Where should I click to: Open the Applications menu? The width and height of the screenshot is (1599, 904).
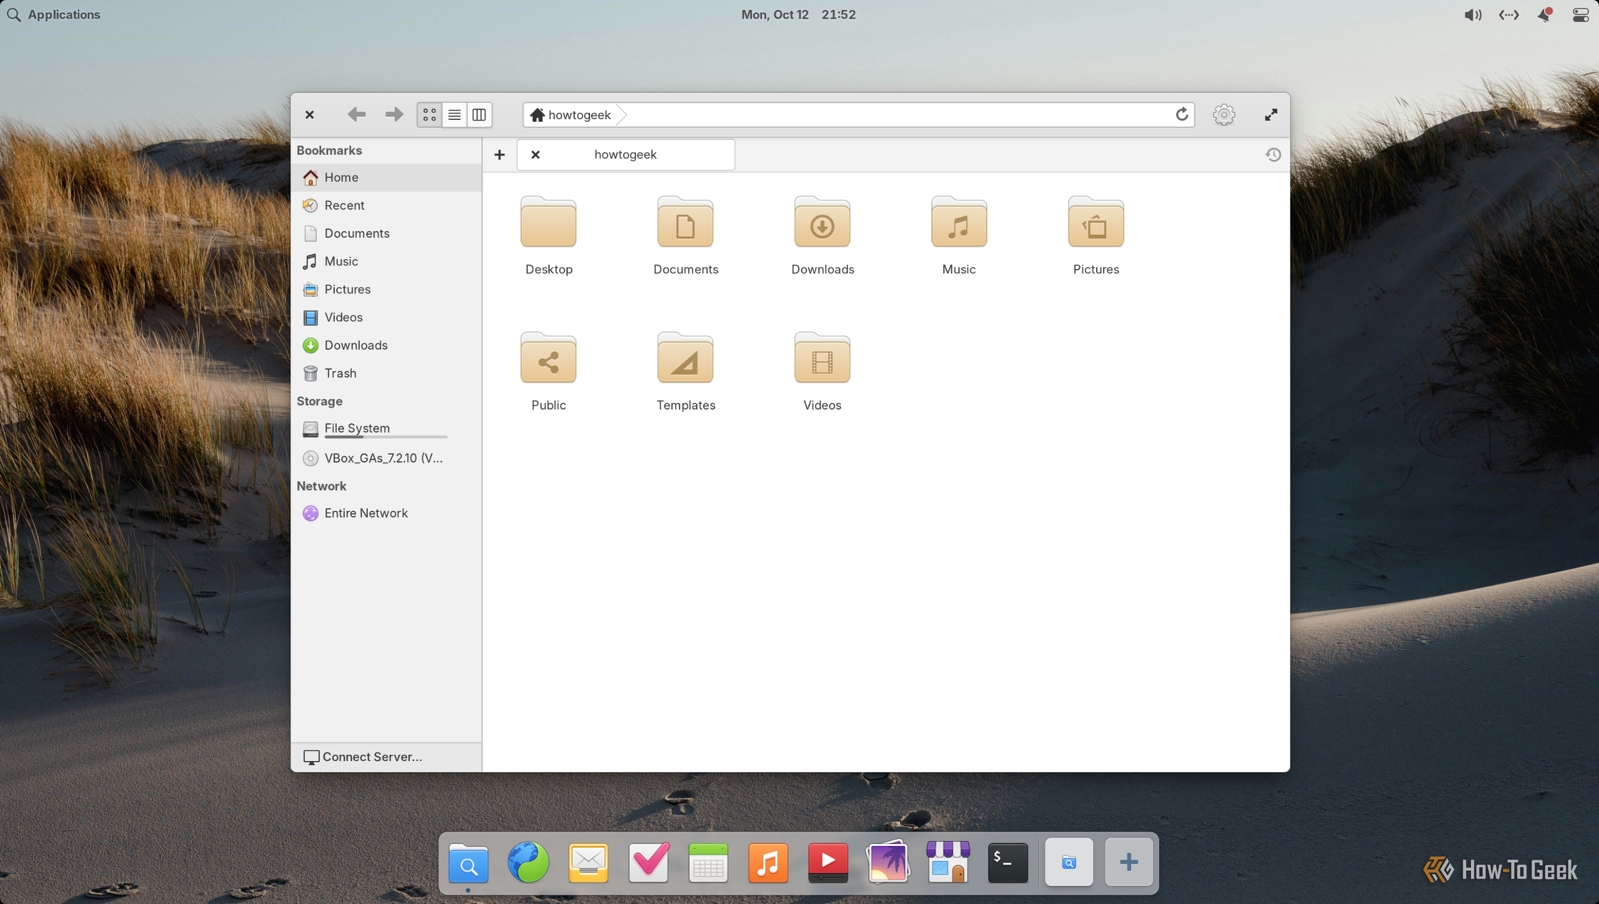54,14
